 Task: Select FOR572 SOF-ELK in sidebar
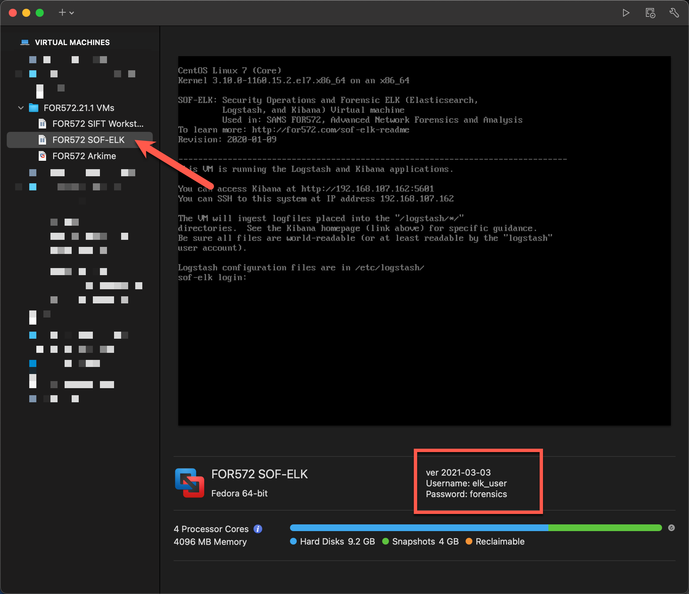(x=88, y=140)
